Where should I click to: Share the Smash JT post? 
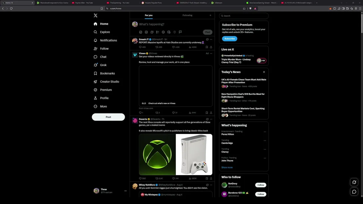[x=211, y=47]
